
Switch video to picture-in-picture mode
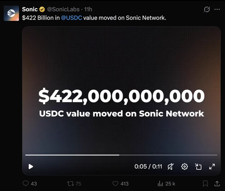click(198, 167)
